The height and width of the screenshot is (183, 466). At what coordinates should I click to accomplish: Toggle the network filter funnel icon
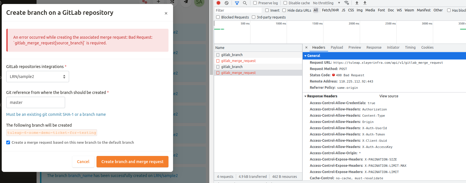coord(237,3)
